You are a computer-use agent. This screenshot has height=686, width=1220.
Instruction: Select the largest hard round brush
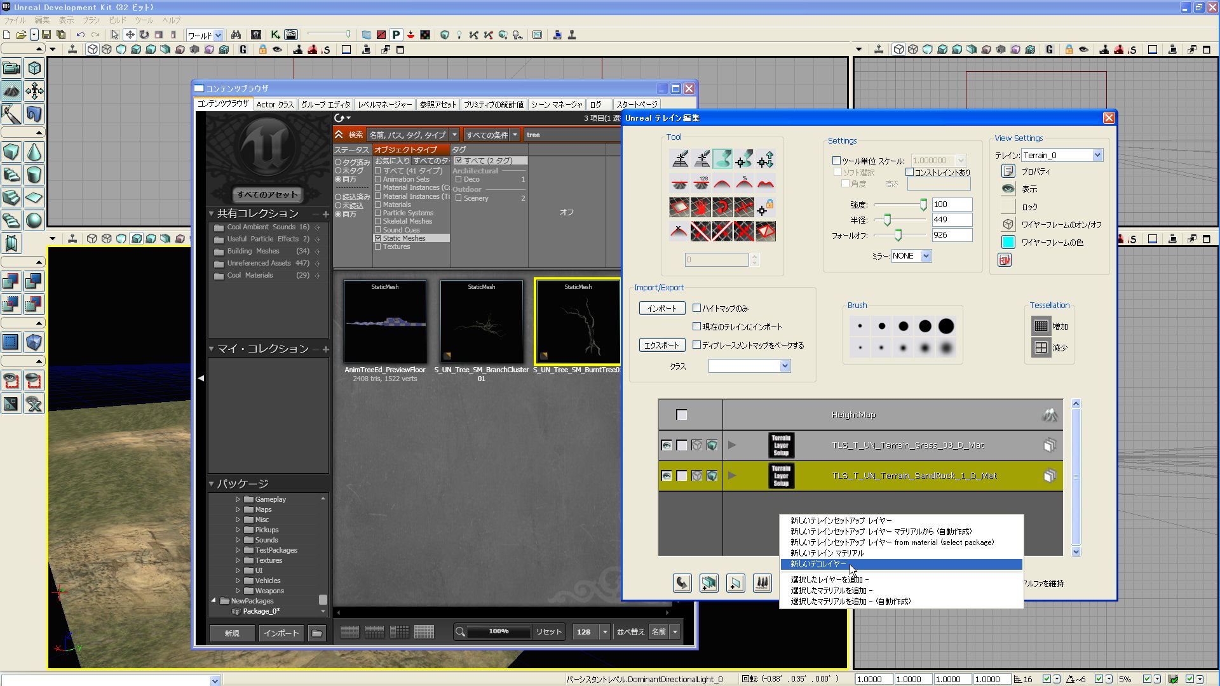point(946,326)
